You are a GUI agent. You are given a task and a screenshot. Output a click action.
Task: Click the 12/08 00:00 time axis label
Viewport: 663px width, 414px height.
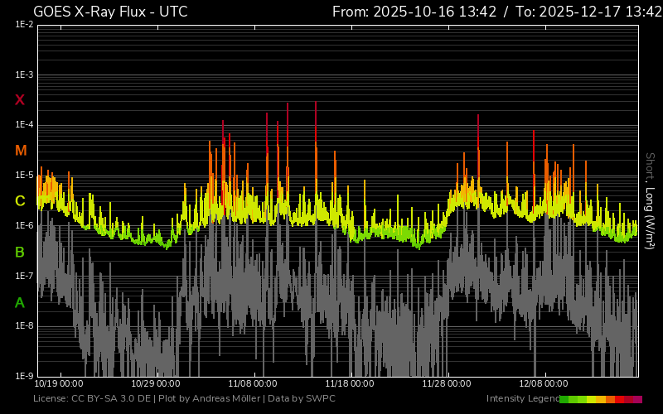pyautogui.click(x=544, y=384)
